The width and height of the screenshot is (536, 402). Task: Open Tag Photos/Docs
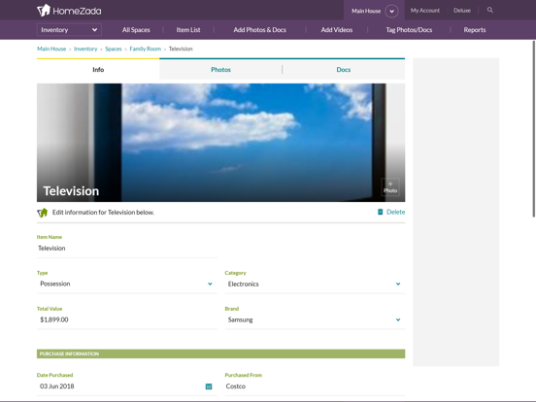coord(409,30)
